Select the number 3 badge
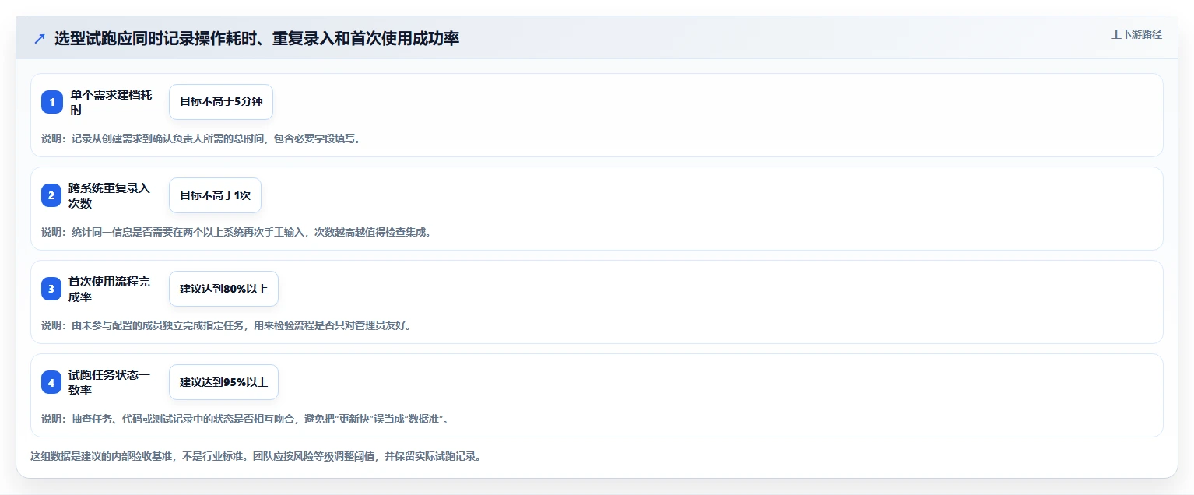 coord(52,289)
